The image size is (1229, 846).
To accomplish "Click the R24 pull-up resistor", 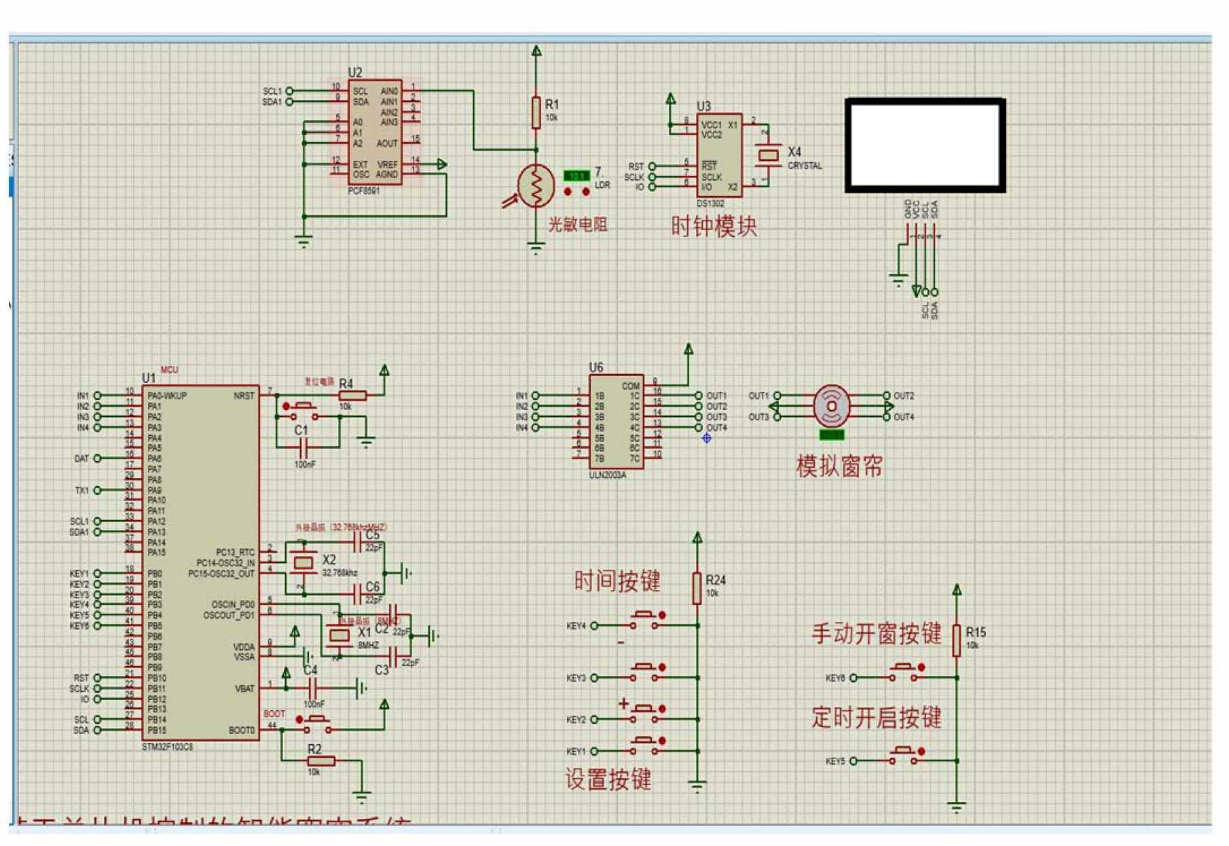I will click(697, 588).
